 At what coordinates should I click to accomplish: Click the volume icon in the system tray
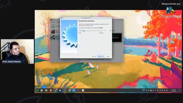[167, 90]
